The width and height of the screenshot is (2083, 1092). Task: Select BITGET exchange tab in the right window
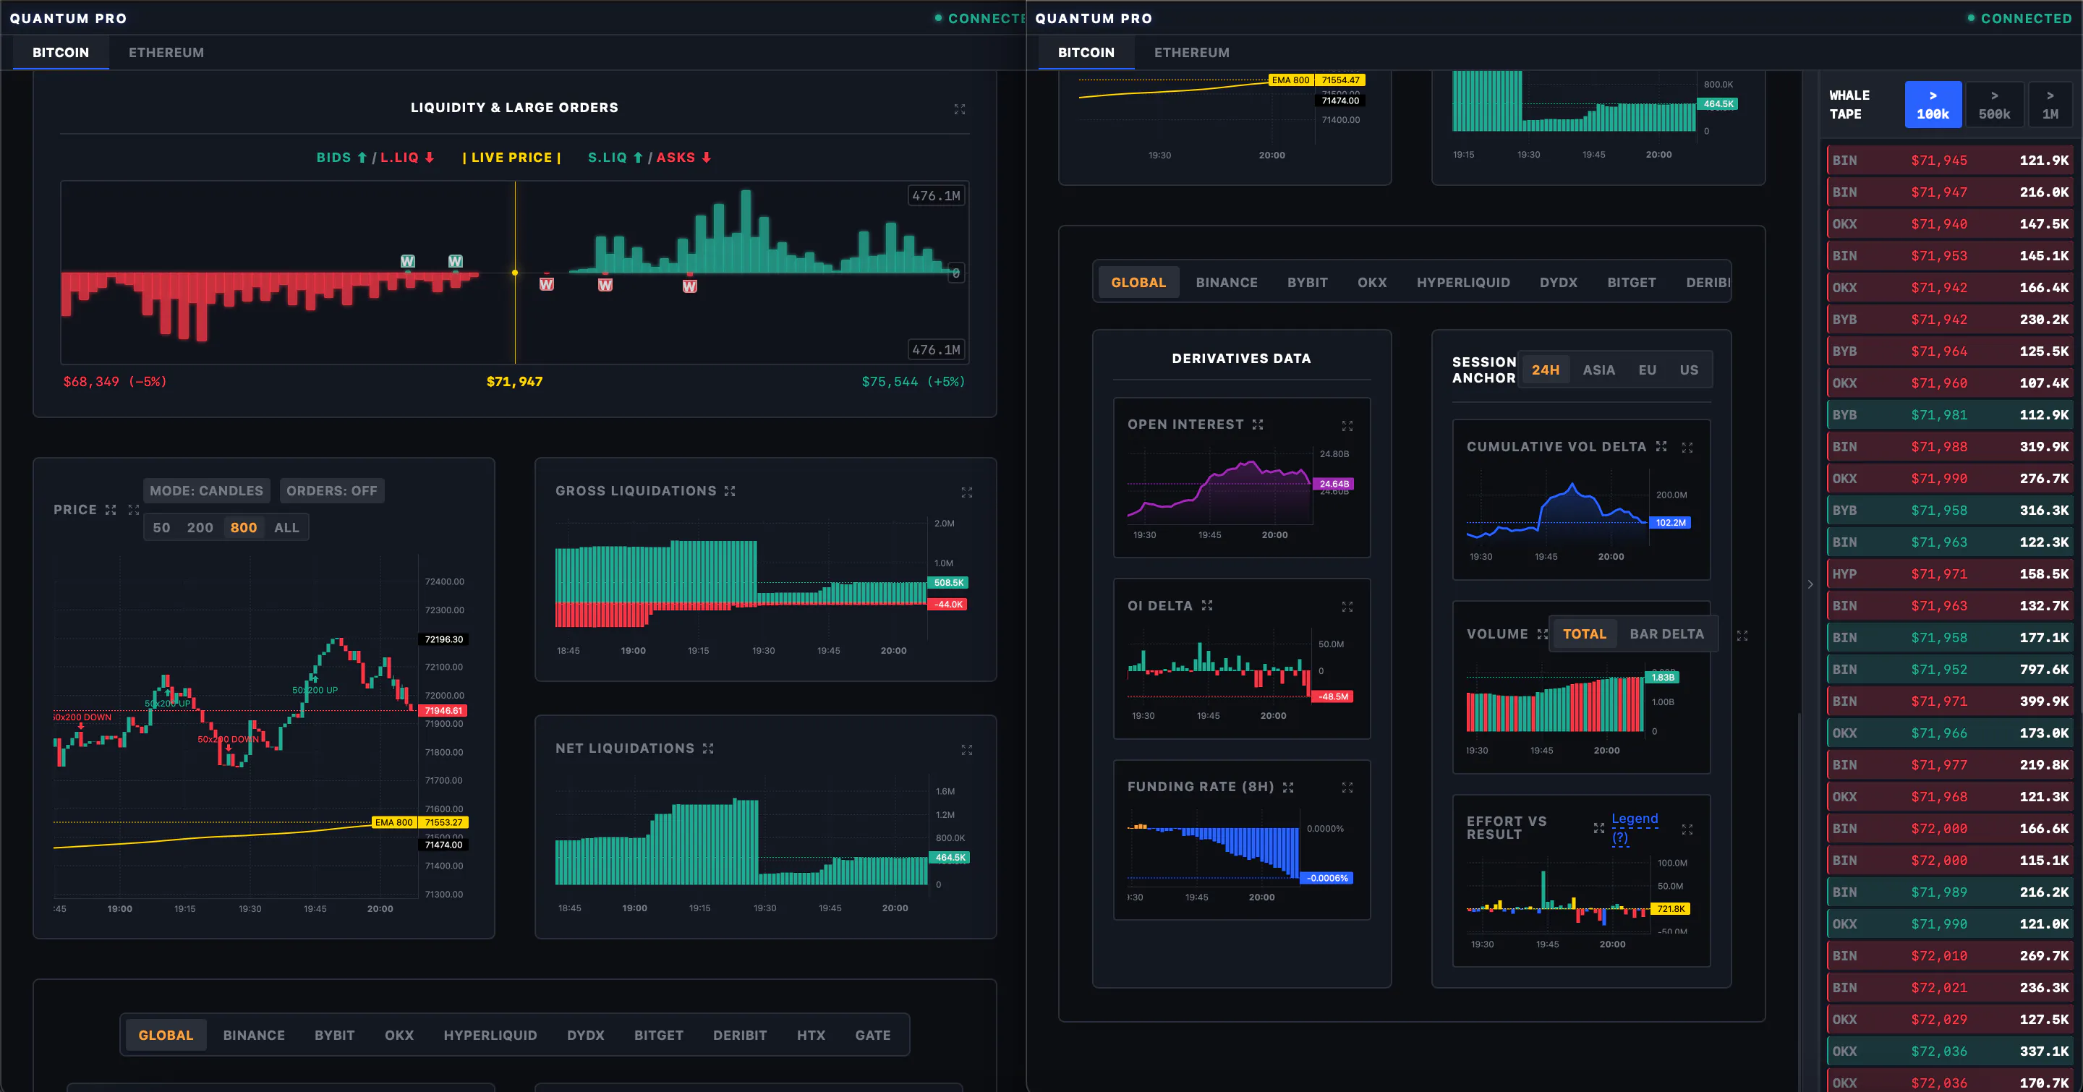pos(1631,283)
